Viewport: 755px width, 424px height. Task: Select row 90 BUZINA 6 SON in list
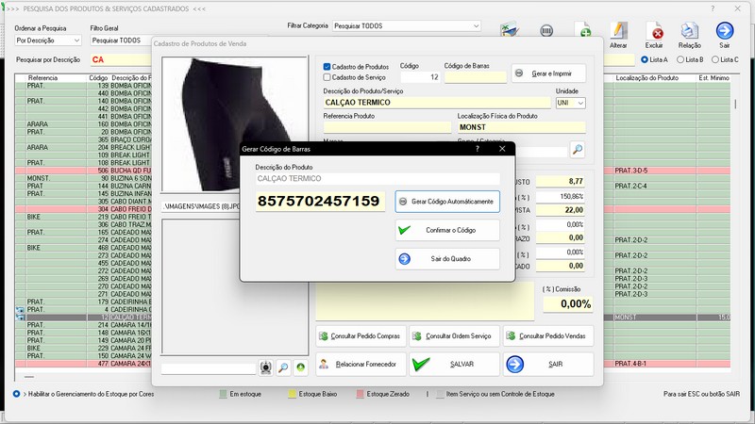coord(83,178)
